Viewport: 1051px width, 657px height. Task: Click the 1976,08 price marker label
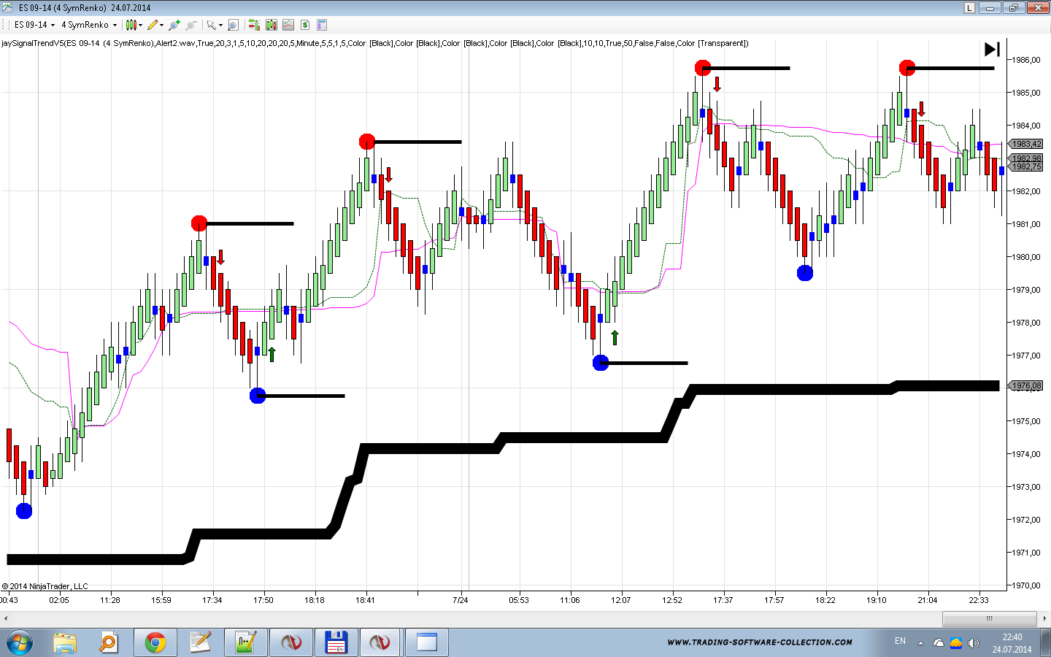coord(1026,385)
